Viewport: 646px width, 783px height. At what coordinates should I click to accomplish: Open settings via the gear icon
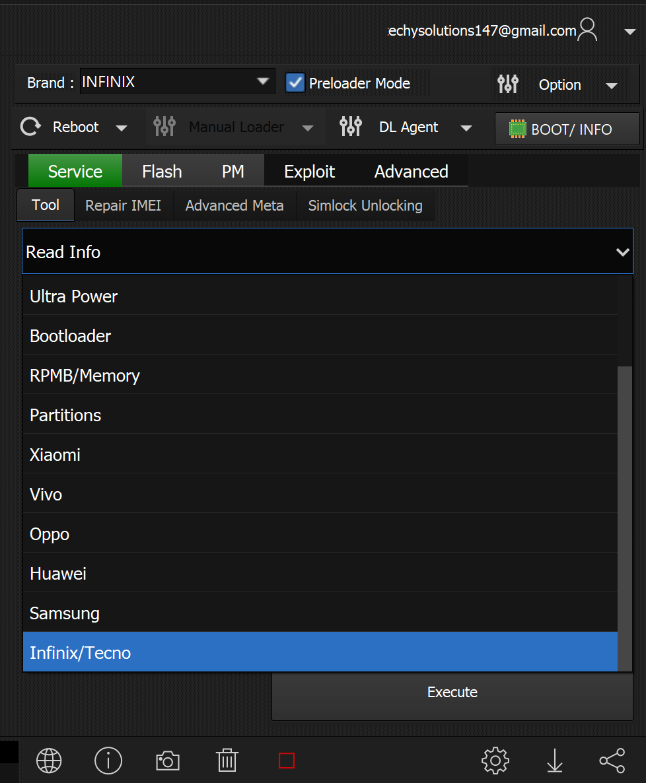coord(495,761)
